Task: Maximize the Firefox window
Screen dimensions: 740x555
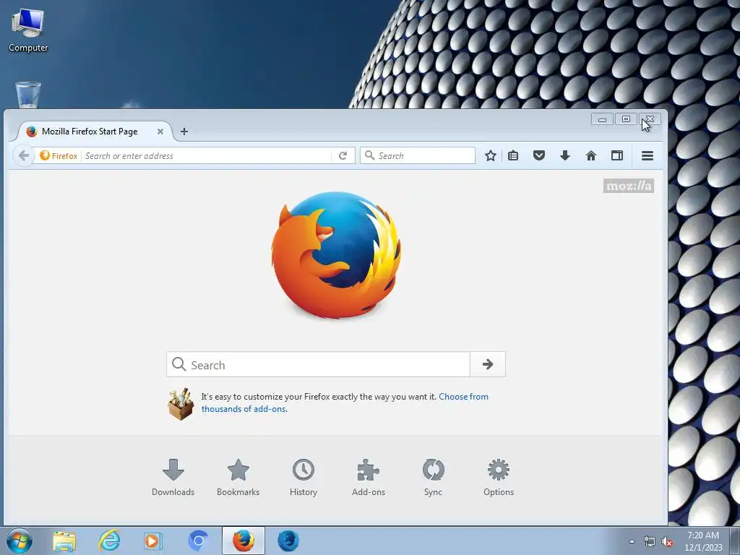Action: 626,119
